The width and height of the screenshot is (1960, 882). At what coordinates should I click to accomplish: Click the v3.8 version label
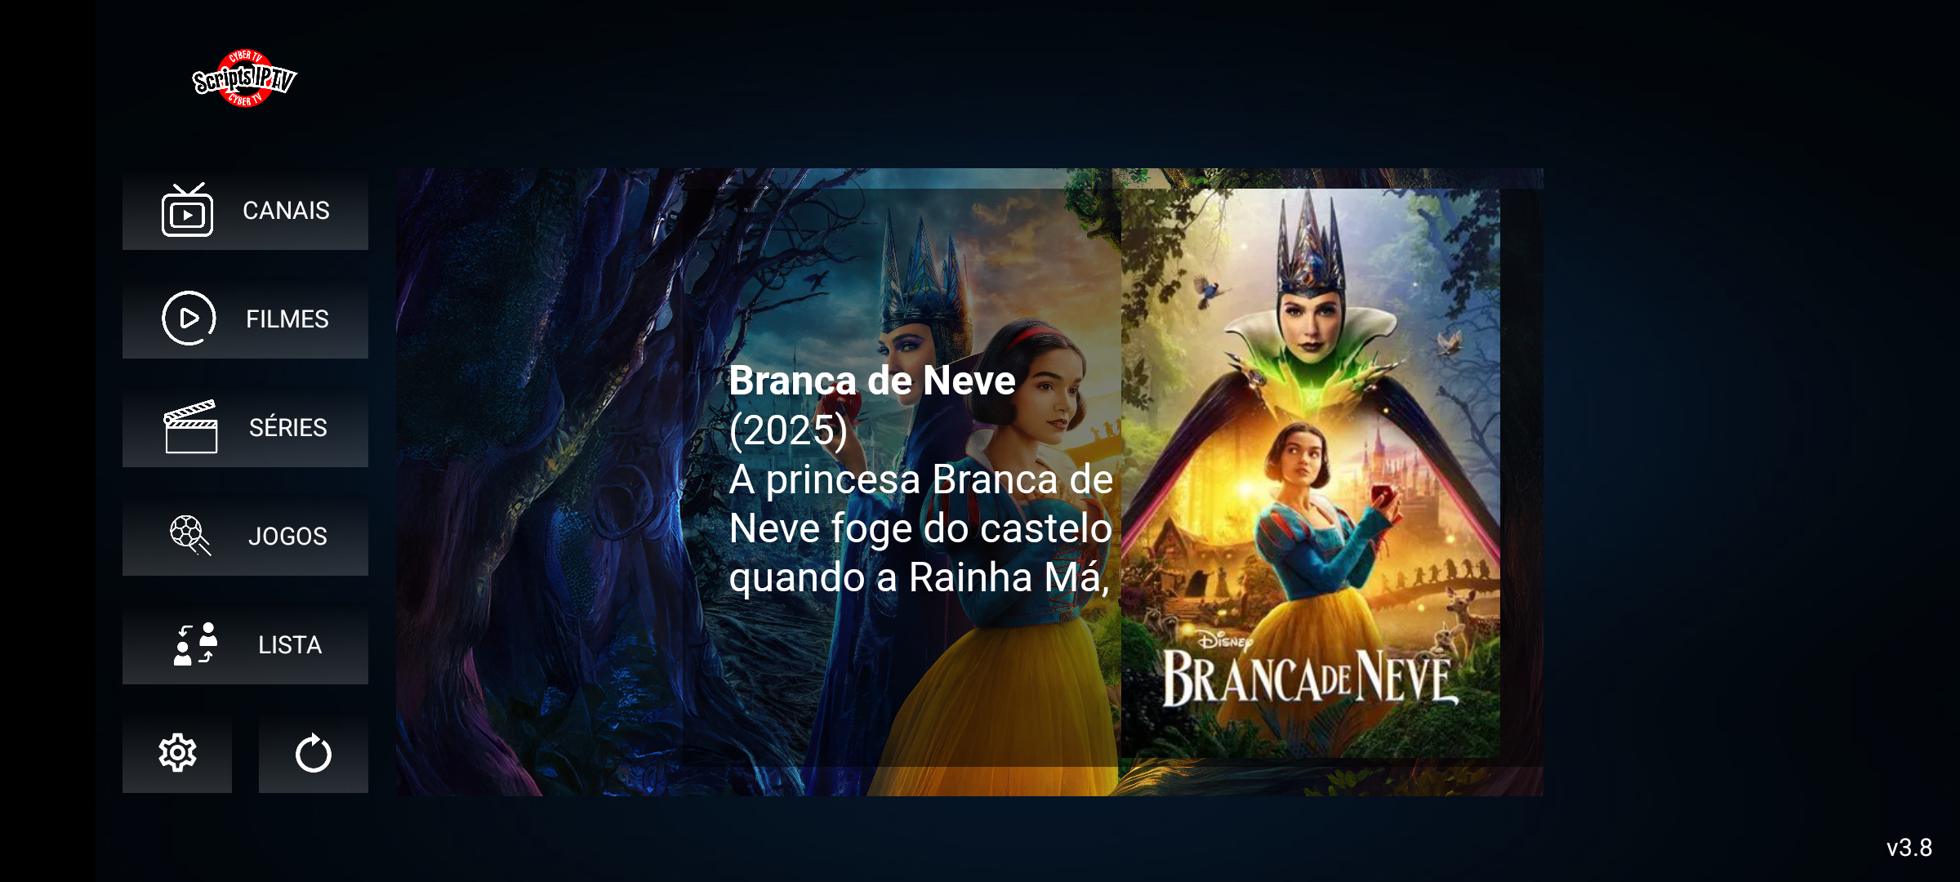(1909, 848)
